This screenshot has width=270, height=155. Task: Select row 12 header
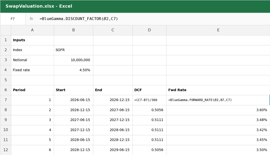point(6,150)
